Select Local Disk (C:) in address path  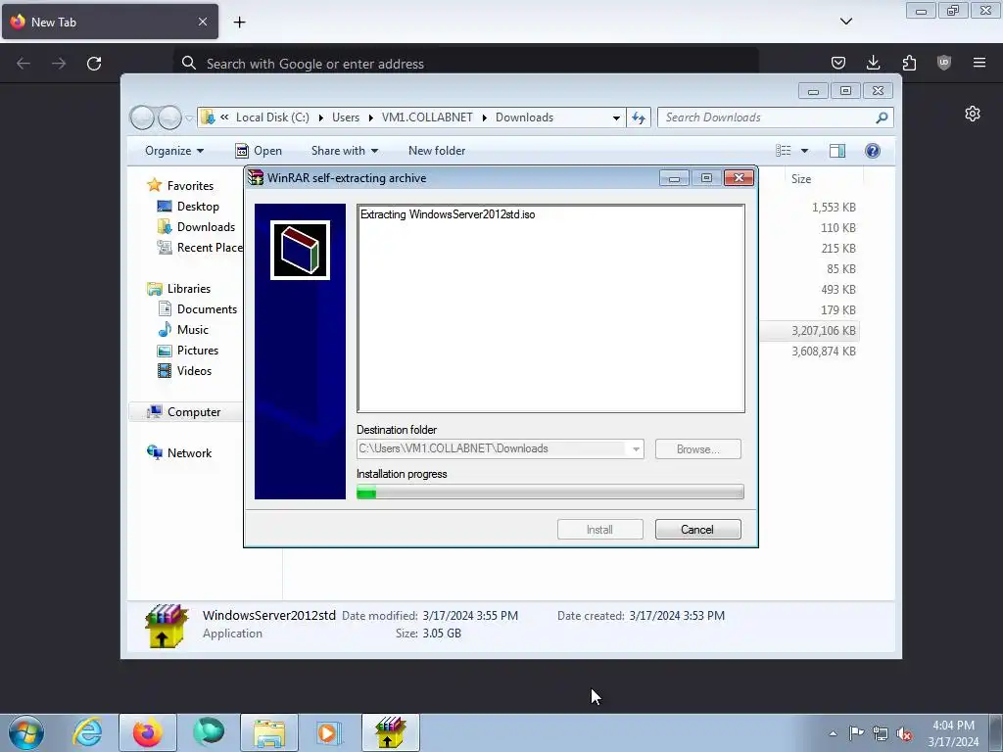(x=272, y=117)
